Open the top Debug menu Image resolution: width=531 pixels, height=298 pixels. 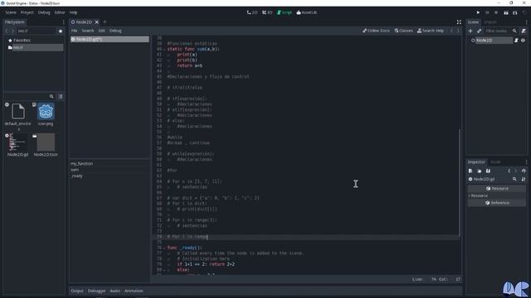(44, 12)
